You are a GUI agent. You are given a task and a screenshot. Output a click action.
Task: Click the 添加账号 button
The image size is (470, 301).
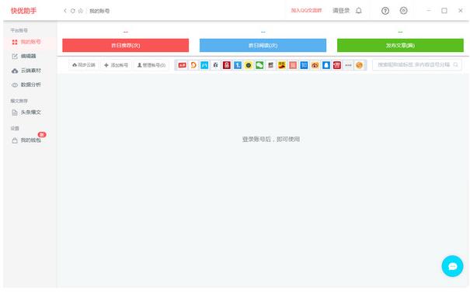(116, 65)
